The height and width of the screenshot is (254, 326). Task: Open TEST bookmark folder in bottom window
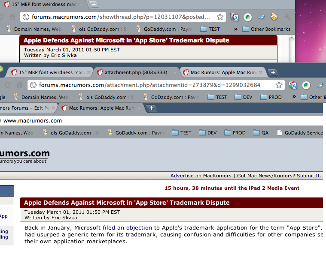coord(182,133)
